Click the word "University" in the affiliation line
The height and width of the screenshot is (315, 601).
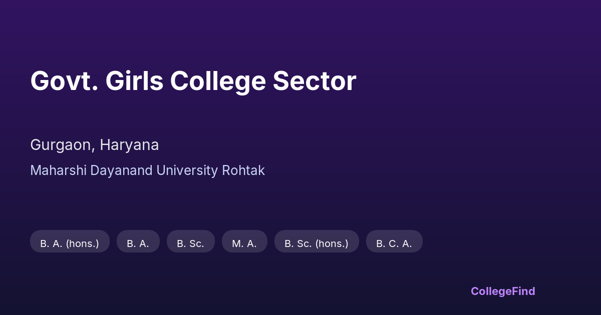(x=187, y=170)
